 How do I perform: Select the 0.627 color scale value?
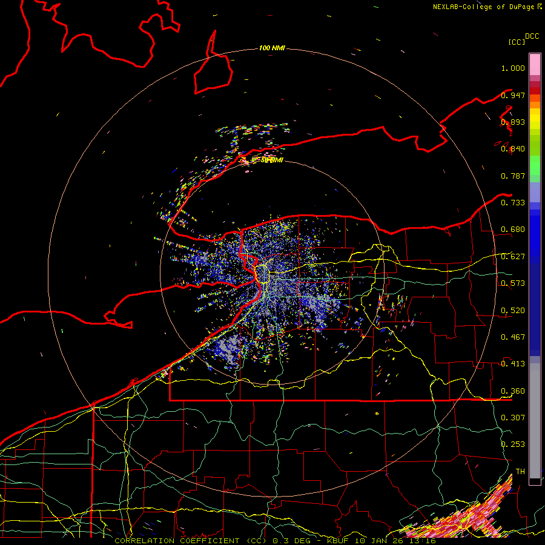pos(513,257)
